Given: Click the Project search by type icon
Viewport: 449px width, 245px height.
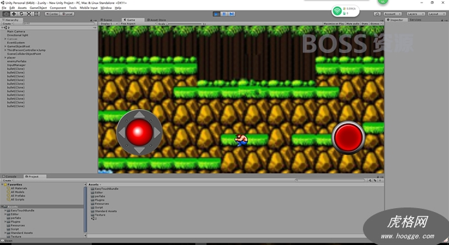Looking at the screenshot, I should (370, 180).
